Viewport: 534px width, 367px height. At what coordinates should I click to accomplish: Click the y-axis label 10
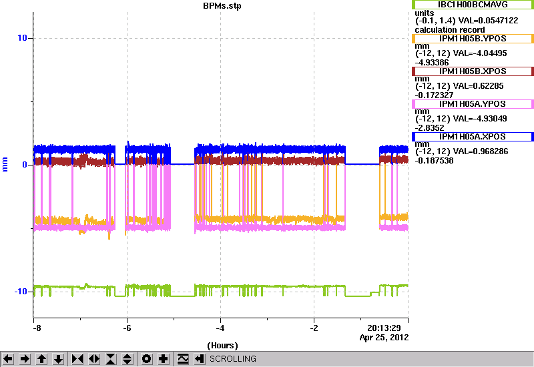point(22,38)
